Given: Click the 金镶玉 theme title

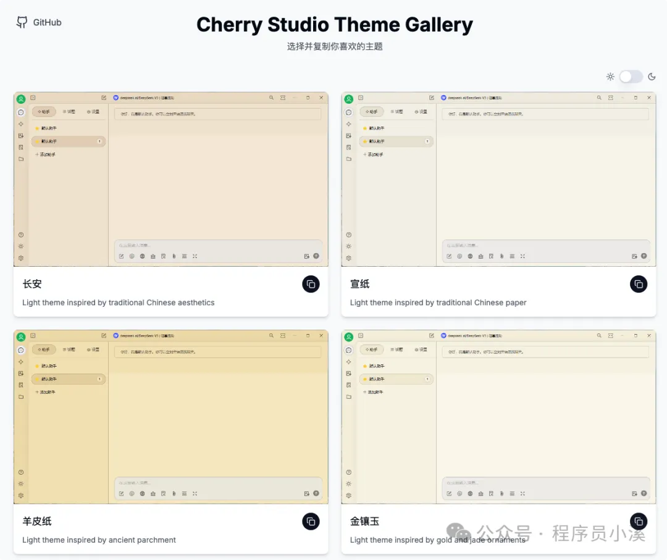Looking at the screenshot, I should [364, 521].
